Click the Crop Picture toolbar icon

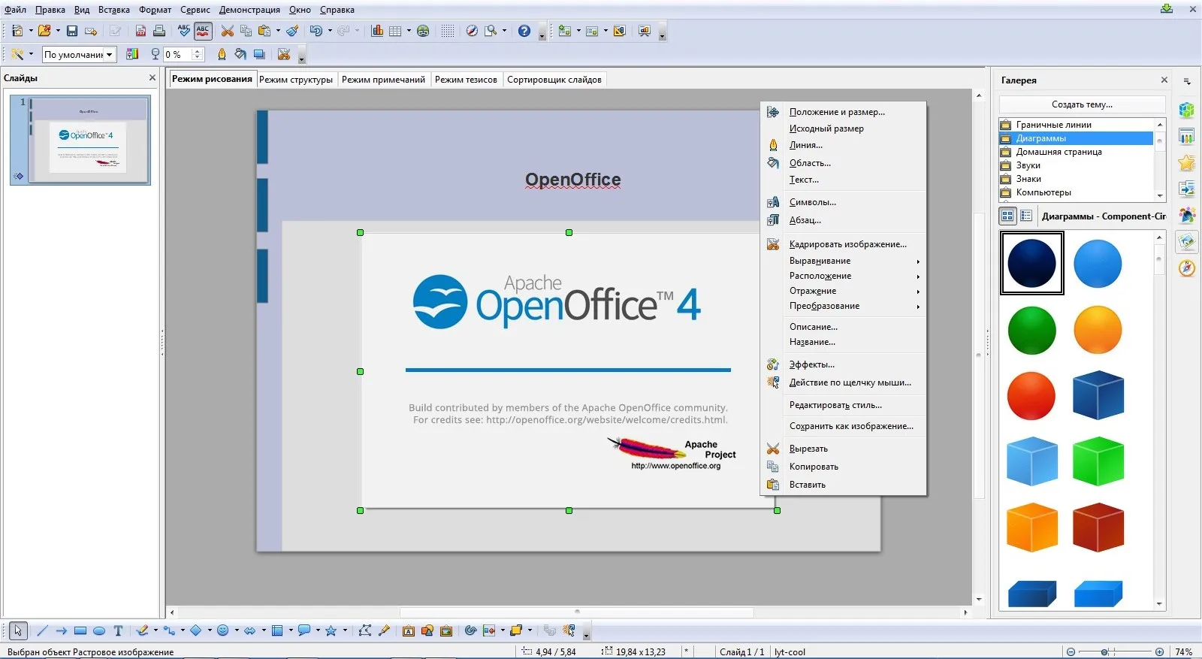(284, 54)
